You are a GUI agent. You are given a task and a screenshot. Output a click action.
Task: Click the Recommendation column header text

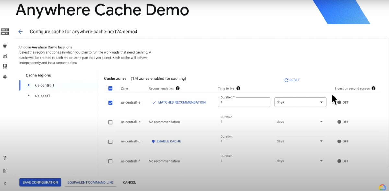coord(161,88)
